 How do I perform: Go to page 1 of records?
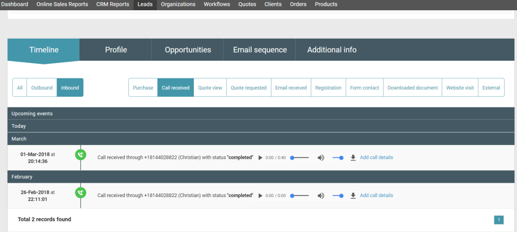pos(499,220)
